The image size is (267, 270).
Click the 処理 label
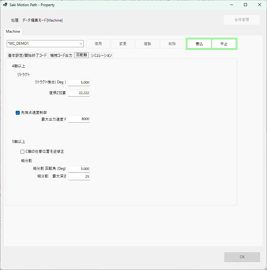click(x=15, y=20)
